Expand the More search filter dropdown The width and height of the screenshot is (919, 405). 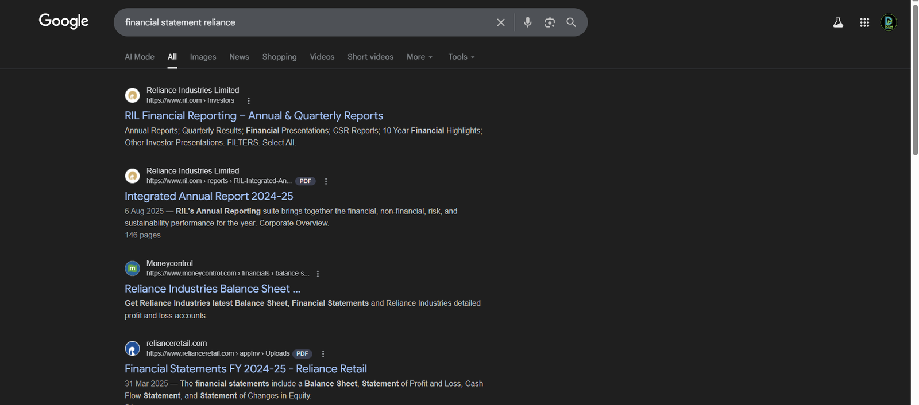point(420,57)
